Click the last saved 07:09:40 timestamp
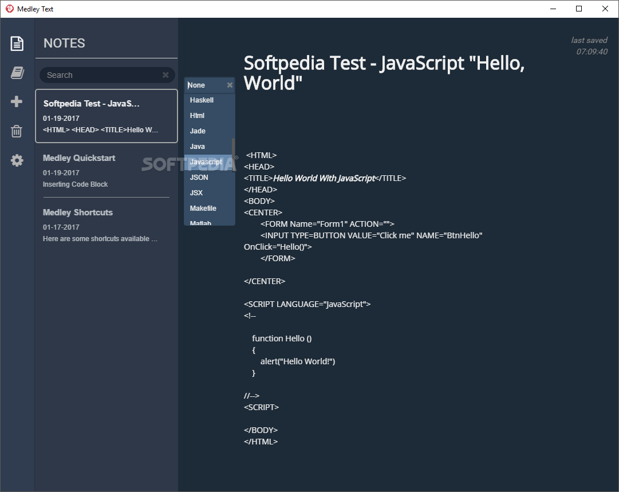This screenshot has height=492, width=619. point(589,46)
